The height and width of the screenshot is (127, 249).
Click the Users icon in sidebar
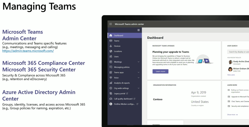(x=111, y=57)
